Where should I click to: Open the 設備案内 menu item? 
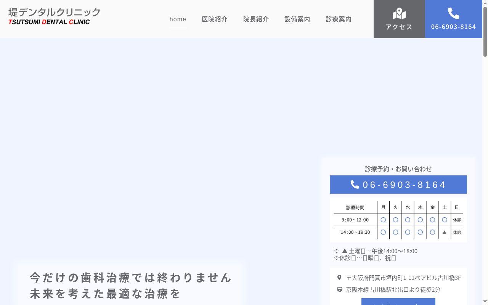tap(297, 19)
